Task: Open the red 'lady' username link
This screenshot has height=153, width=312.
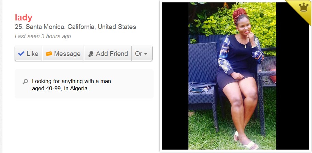Action: click(24, 17)
